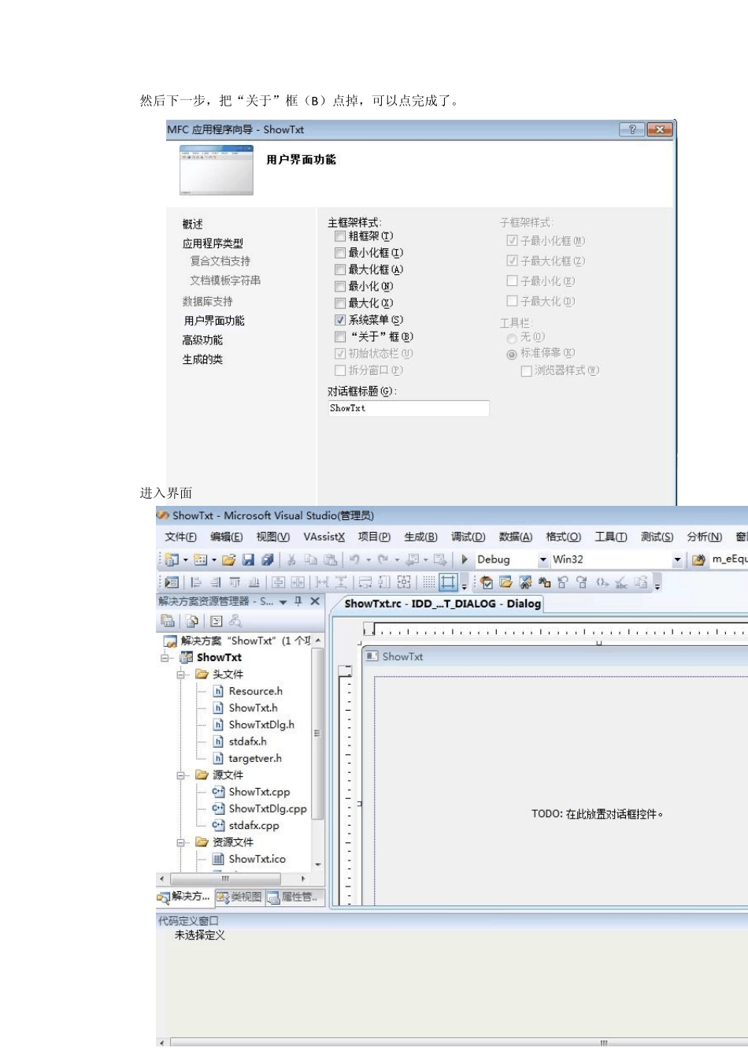748x1059 pixels.
Task: Toggle the 拆分窗口(P) checkbox
Action: coord(340,370)
